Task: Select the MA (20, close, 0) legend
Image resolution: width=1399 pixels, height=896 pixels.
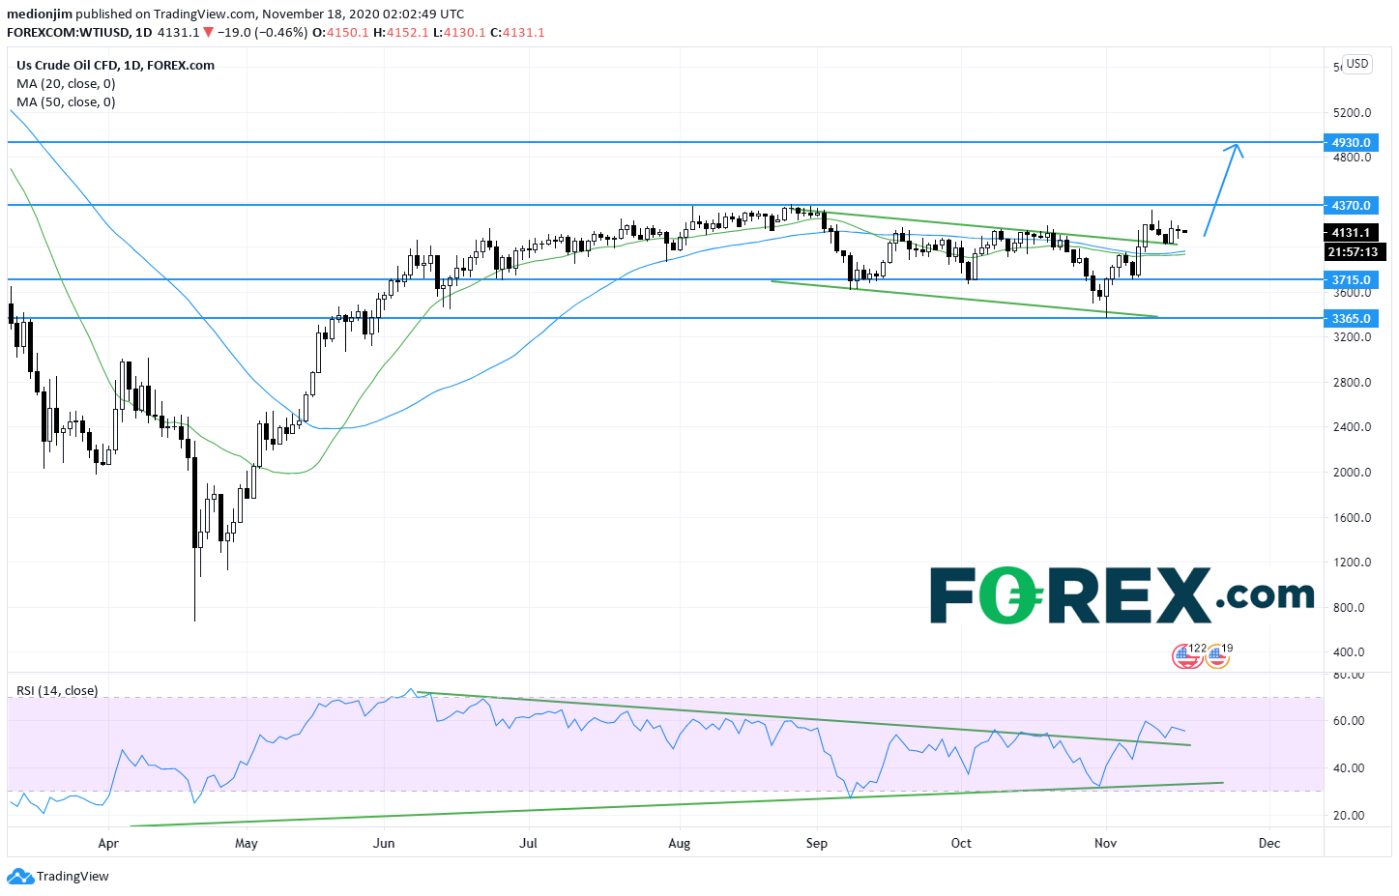Action: coord(66,84)
